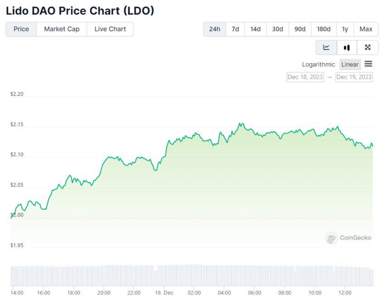
Task: Select the 1y time range
Action: [x=345, y=29]
